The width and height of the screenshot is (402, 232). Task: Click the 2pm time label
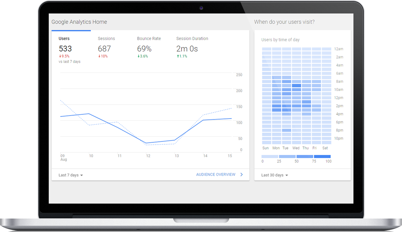[340, 106]
